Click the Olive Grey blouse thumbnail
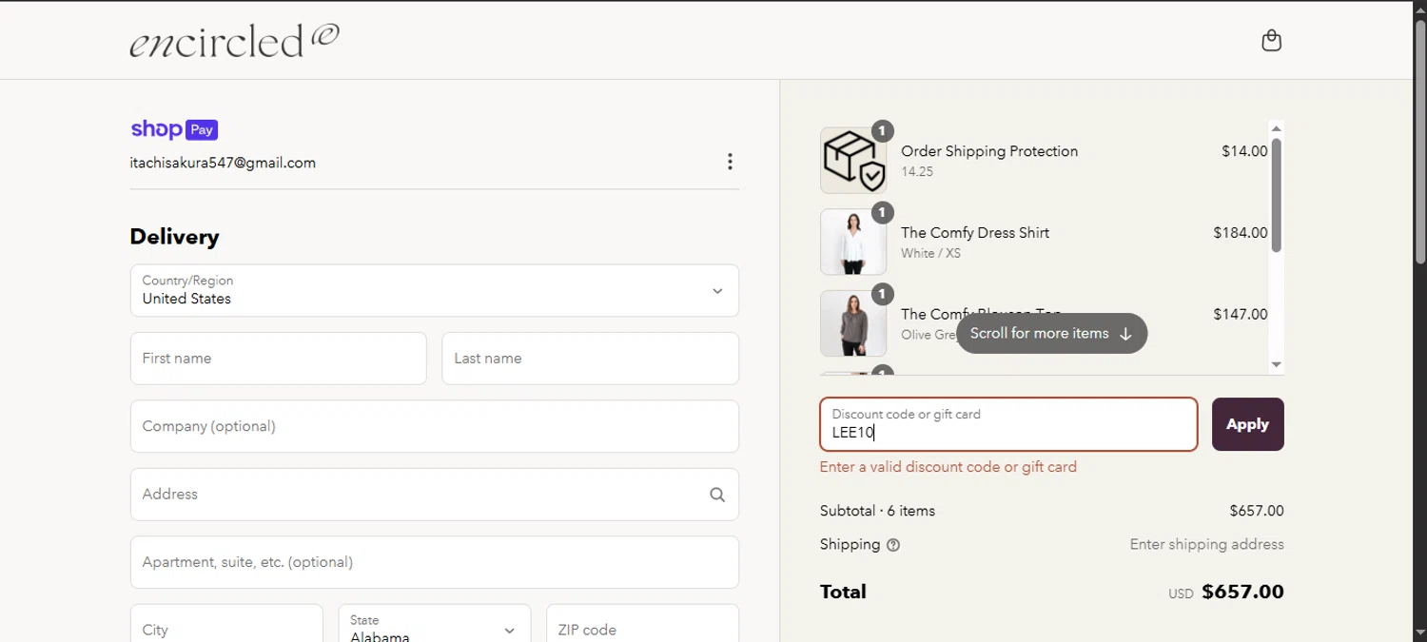The image size is (1427, 642). point(853,323)
